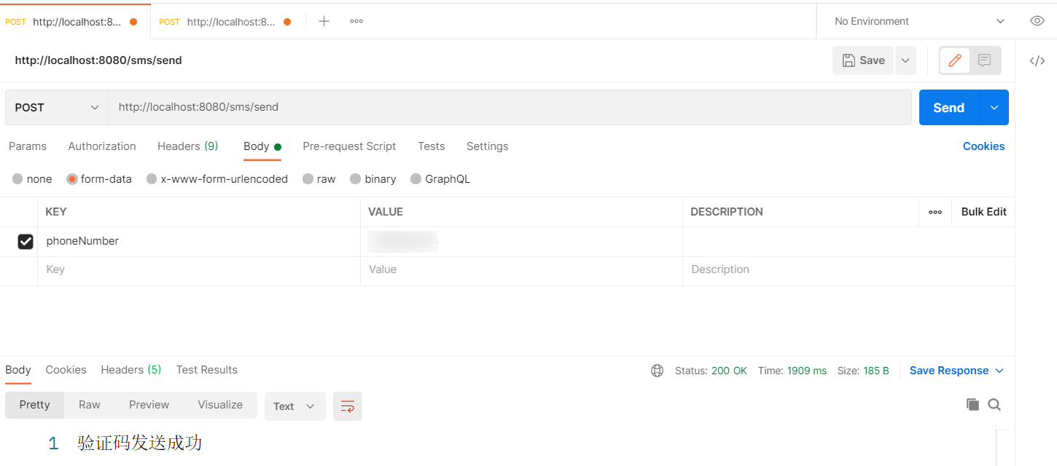Open the code snippet generator
1057x466 pixels.
tap(1037, 61)
